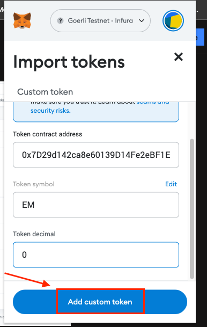
Task: Click the blue button behind the popup
Action: 200,37
